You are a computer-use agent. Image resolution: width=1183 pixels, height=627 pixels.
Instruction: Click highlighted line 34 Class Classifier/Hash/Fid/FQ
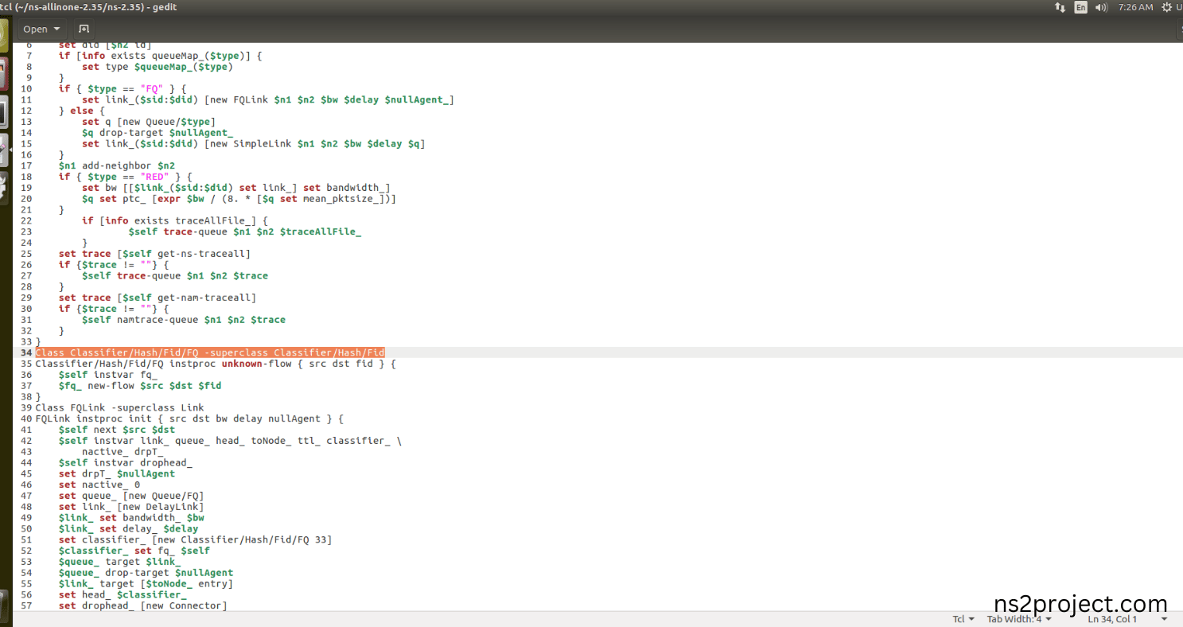210,352
